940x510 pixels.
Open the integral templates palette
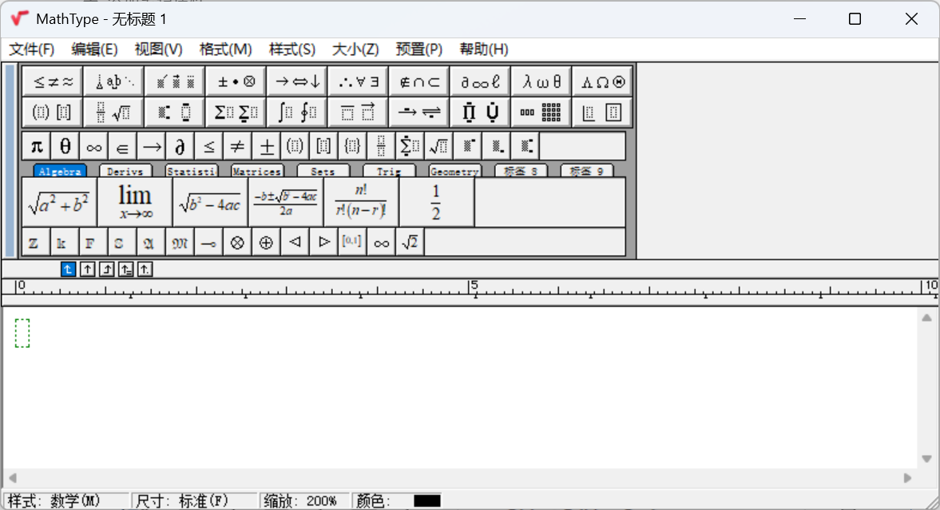(297, 112)
